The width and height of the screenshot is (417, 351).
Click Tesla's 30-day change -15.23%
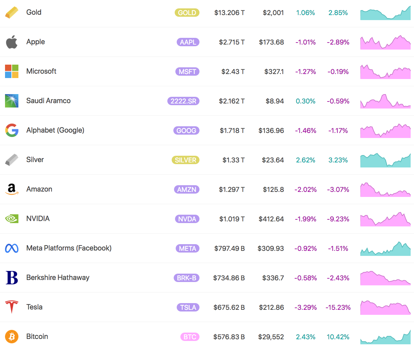point(338,307)
